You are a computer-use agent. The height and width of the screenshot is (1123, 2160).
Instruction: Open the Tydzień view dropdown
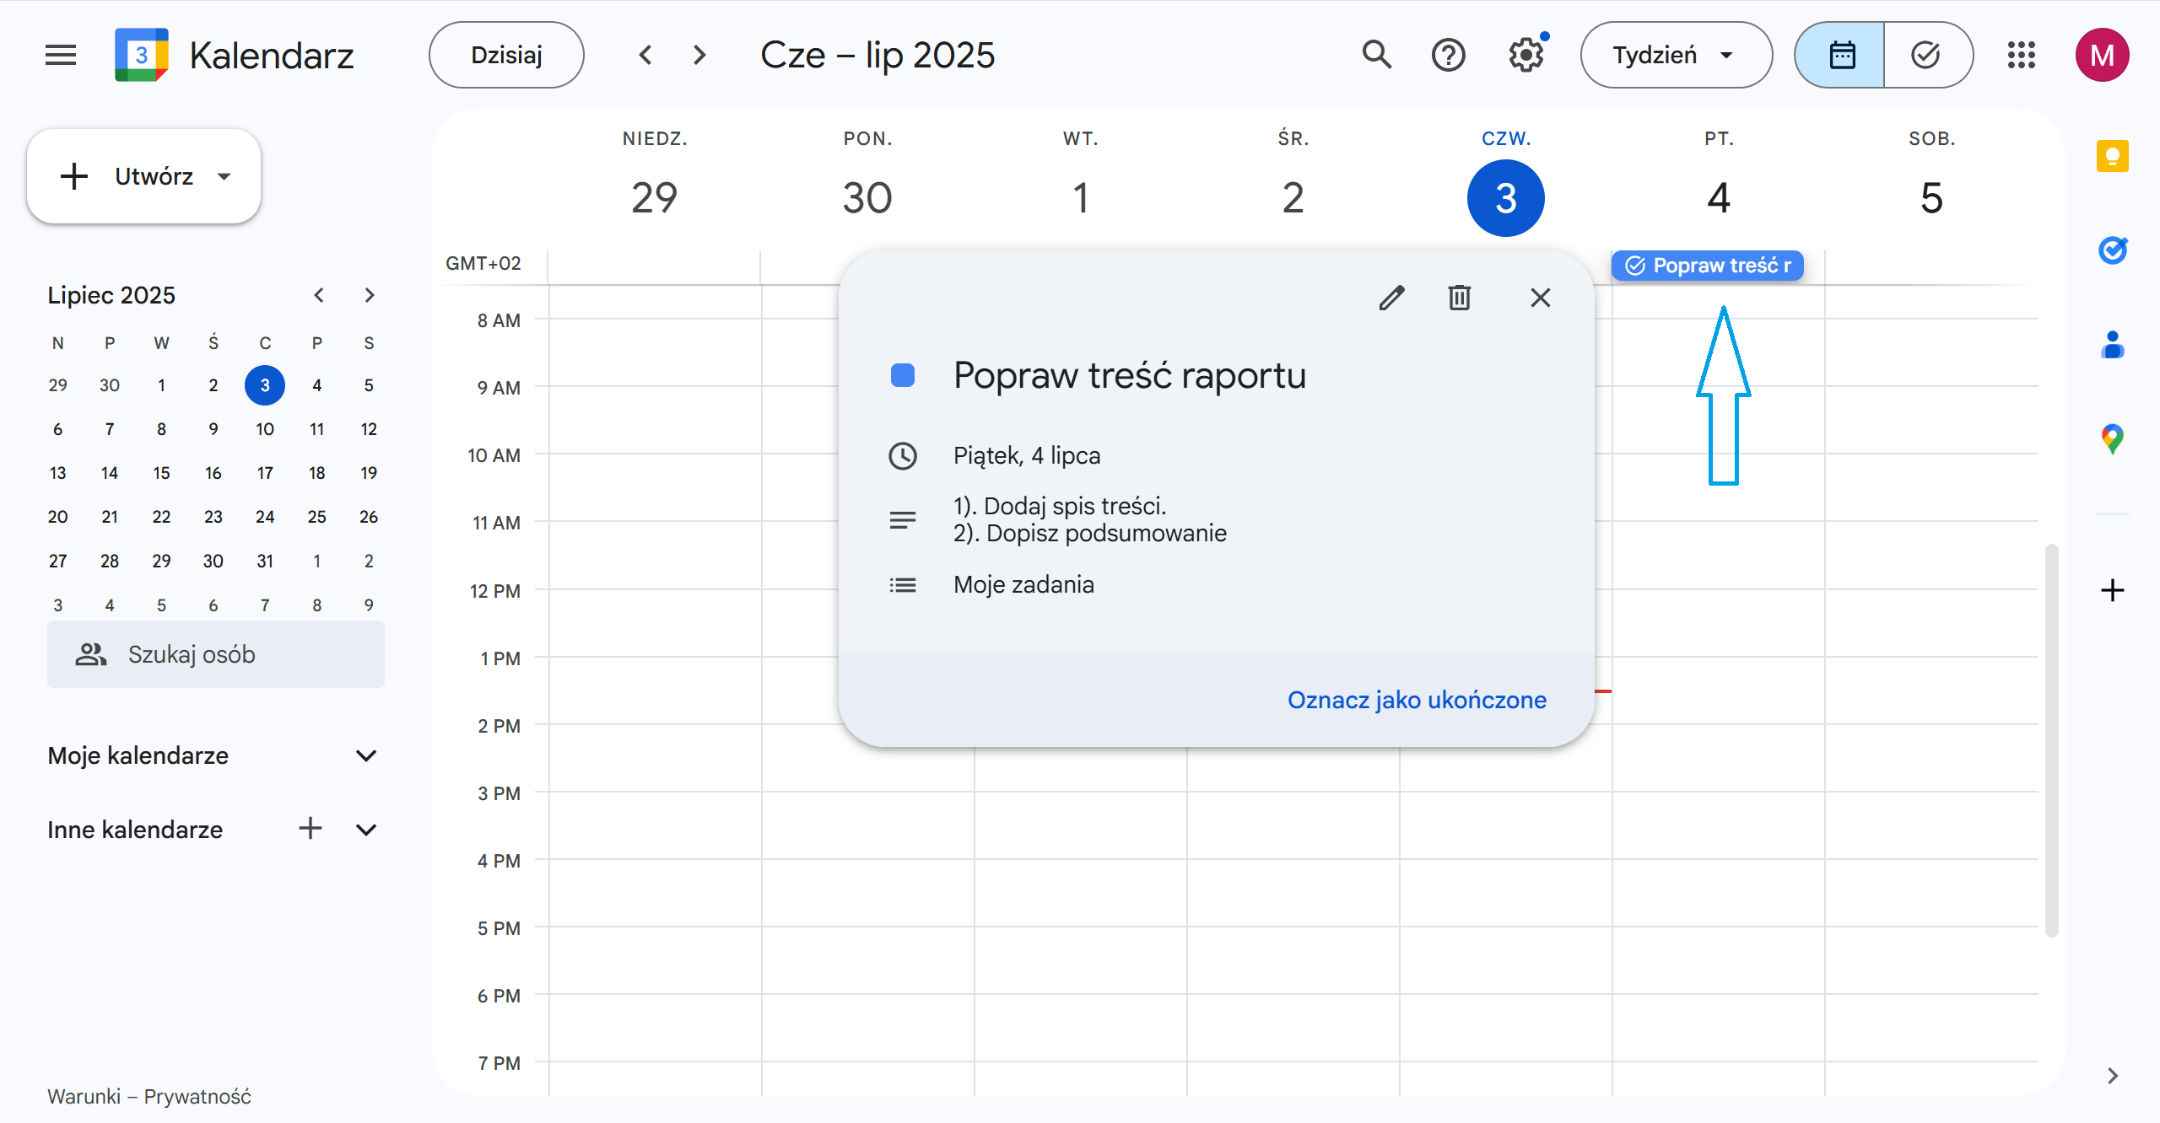tap(1675, 55)
